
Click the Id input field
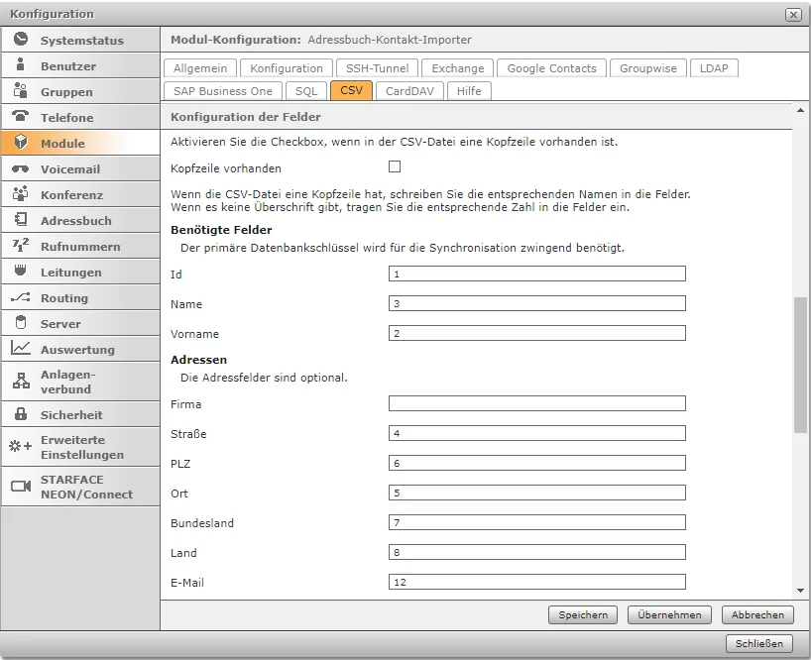point(537,274)
